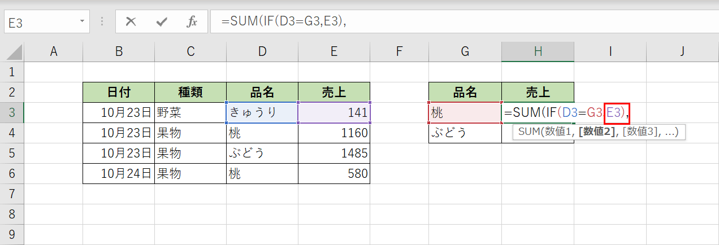Screen dimensions: 719x245
Task: Click inside the Name Box showing E3
Action: [40, 22]
